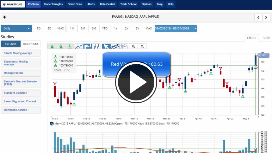Image resolution: width=272 pixels, height=153 pixels.
Task: Select the 5D intraday range
Action: (x=49, y=28)
